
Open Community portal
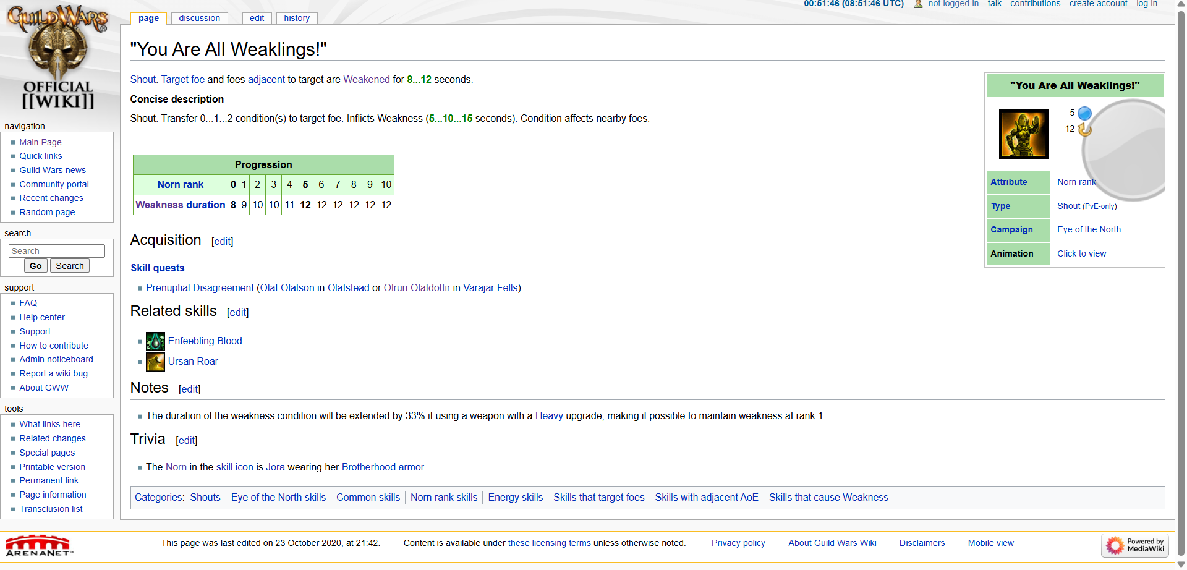[54, 184]
